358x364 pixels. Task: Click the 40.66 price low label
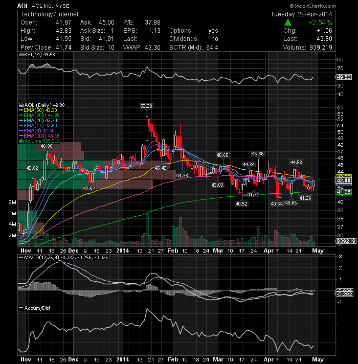point(290,202)
